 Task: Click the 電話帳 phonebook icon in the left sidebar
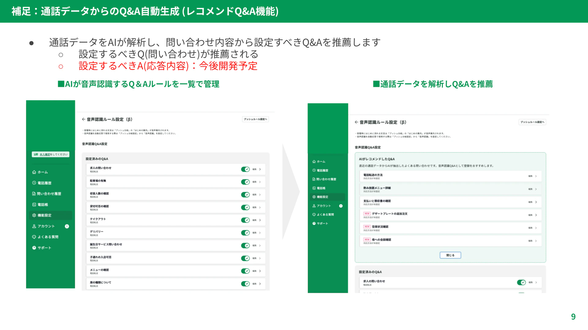pyautogui.click(x=34, y=205)
